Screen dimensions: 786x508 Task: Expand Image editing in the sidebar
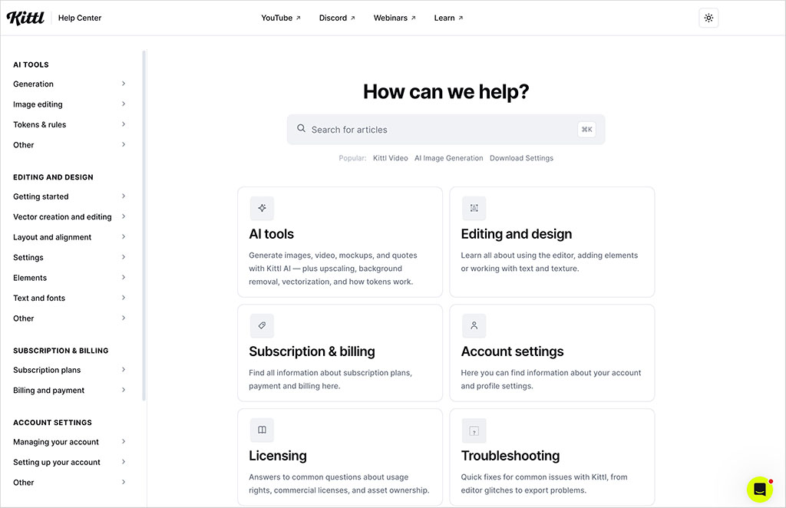tap(69, 104)
